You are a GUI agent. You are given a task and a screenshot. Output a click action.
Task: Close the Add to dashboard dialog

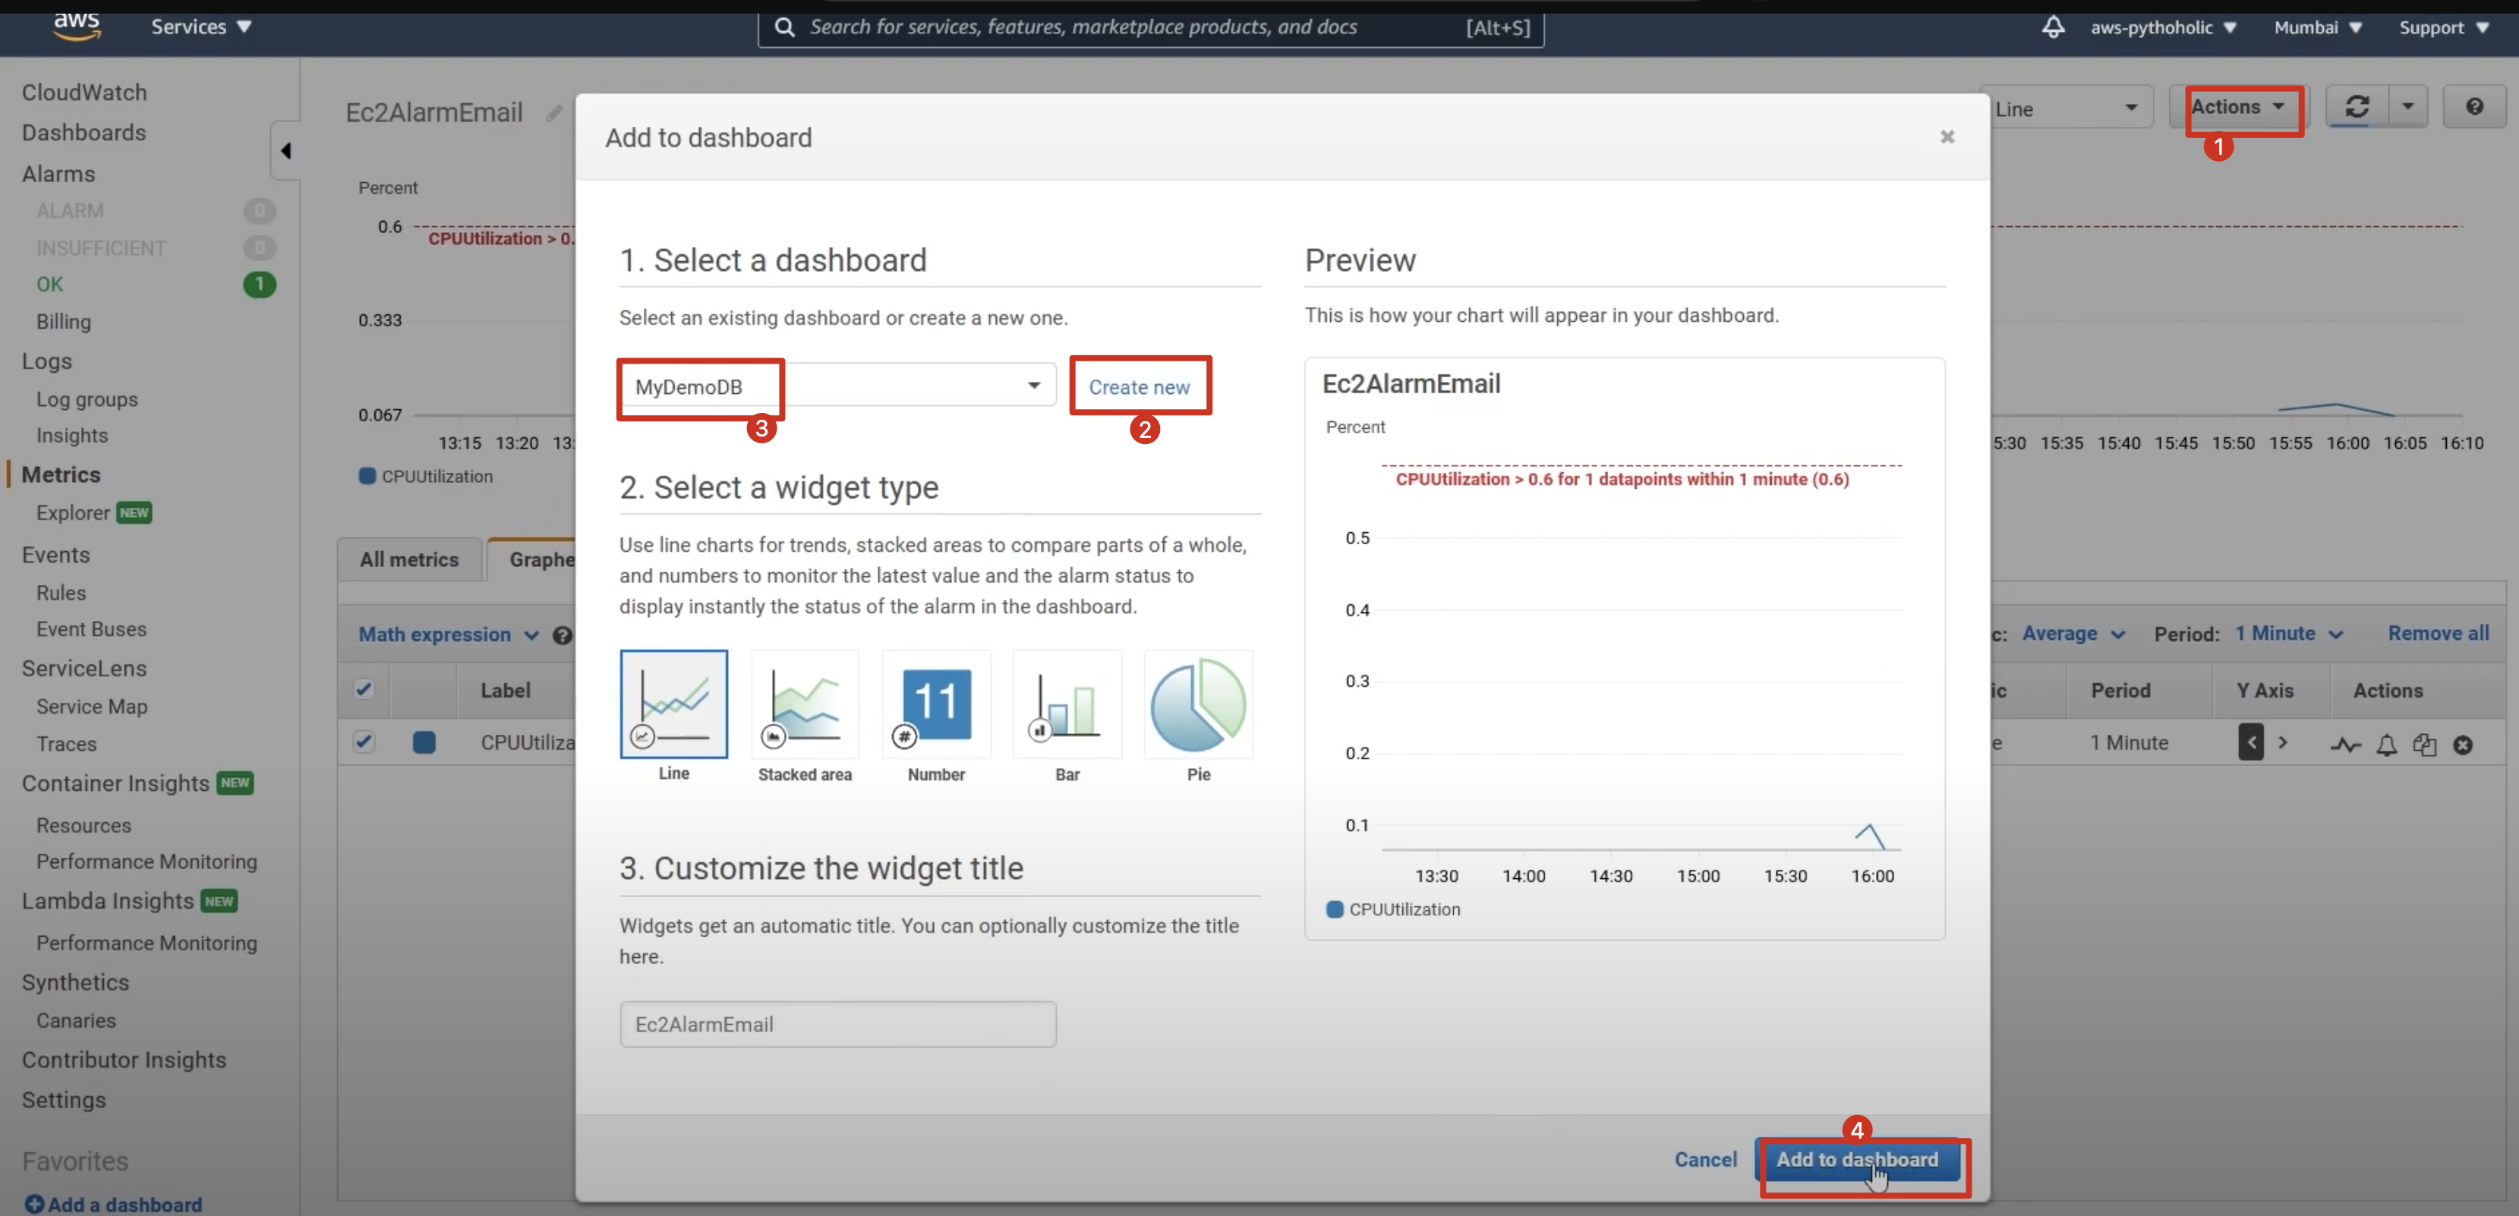1947,137
